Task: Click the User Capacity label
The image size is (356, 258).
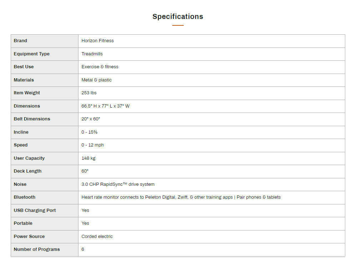Action: tap(29, 158)
